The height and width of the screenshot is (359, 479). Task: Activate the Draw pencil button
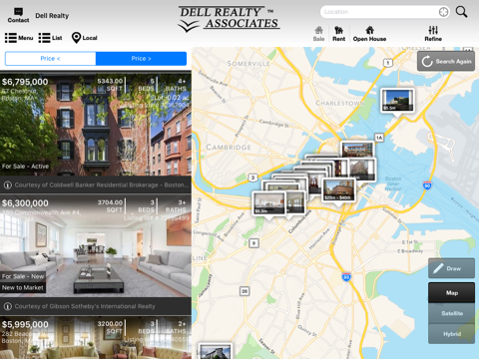point(451,268)
